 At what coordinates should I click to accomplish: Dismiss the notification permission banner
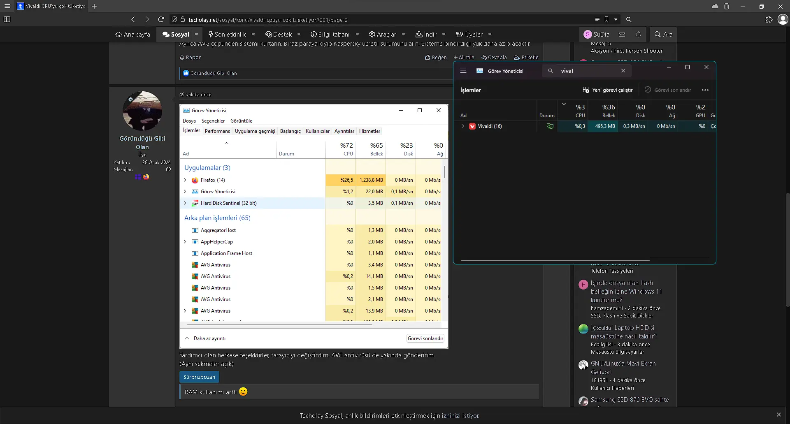[x=778, y=415]
